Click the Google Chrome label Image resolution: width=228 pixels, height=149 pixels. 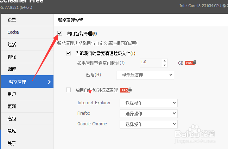[92, 124]
